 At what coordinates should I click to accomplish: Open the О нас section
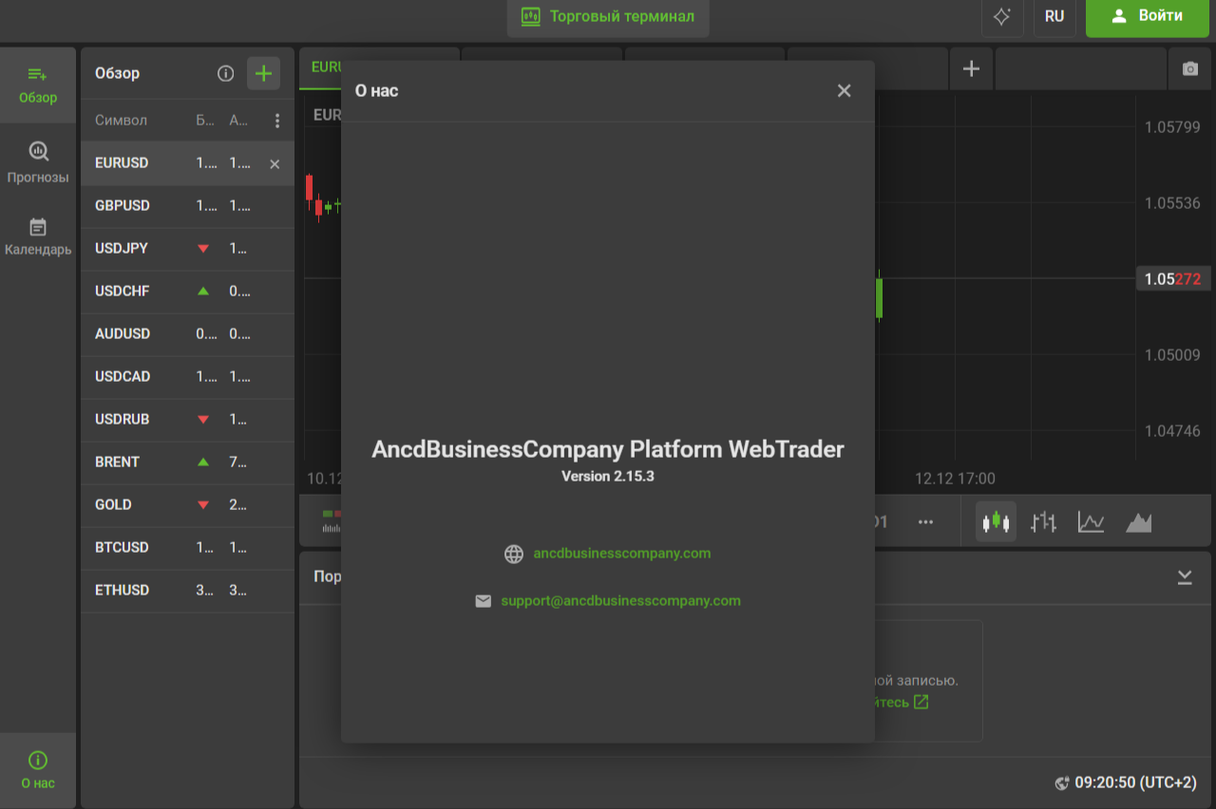coord(38,769)
